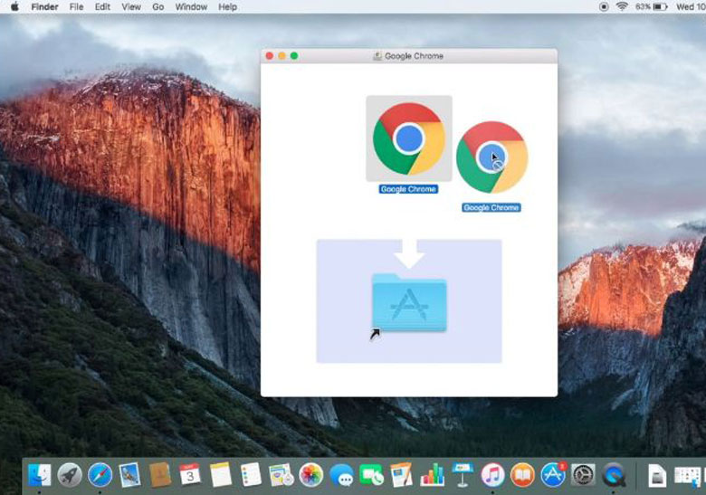Screen dimensions: 706x495
Task: Open iBooks orange book icon
Action: pyautogui.click(x=523, y=475)
